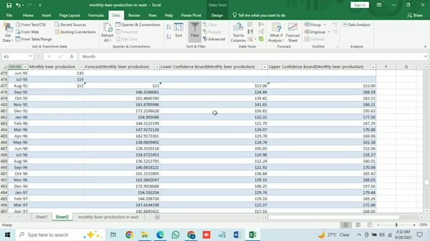
Task: Open the Power Pivot tab
Action: pos(191,15)
